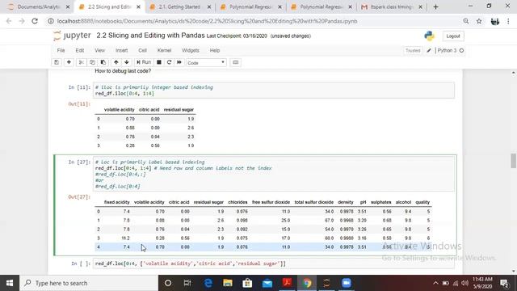Click into the In [27] loc code cell
This screenshot has height=291, width=517.
[x=274, y=175]
